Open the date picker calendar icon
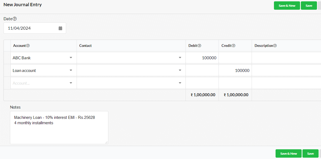This screenshot has height=159, width=321. (x=60, y=28)
